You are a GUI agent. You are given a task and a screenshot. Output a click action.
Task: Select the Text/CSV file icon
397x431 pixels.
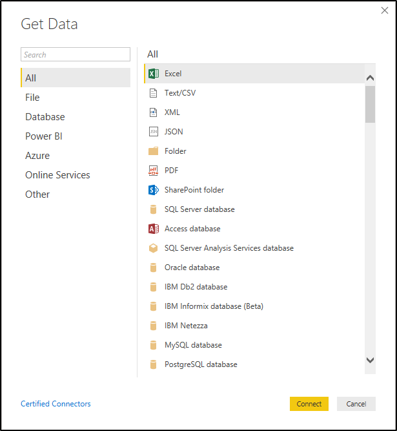(x=154, y=93)
